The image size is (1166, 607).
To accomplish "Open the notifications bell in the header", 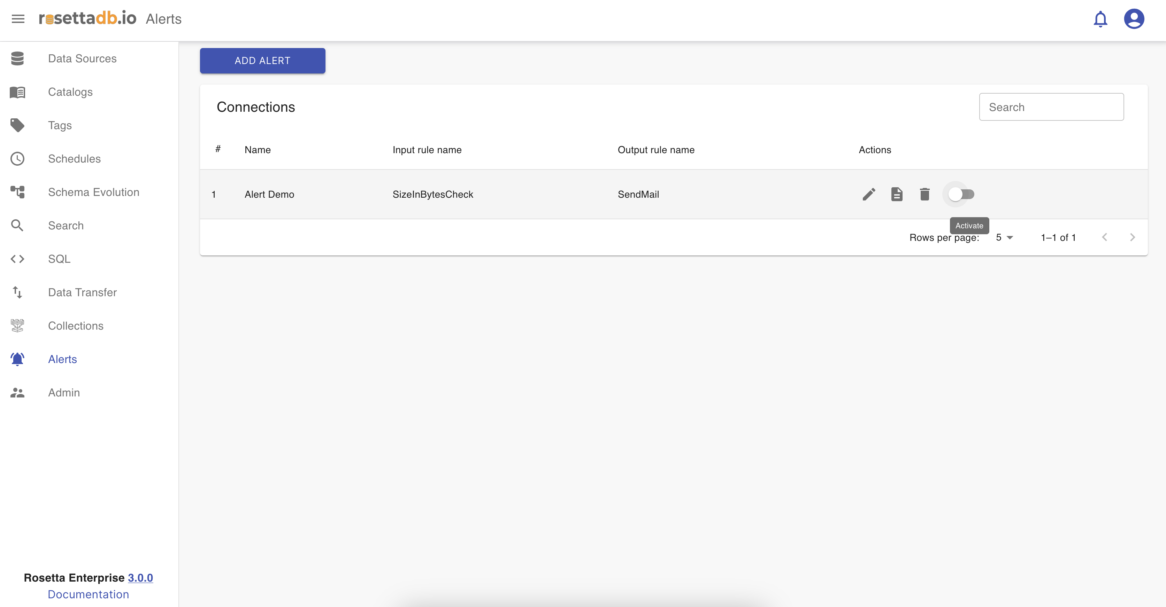I will 1100,19.
